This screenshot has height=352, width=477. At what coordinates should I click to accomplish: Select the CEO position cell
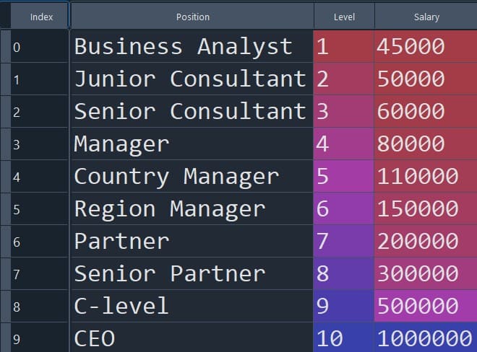pyautogui.click(x=95, y=338)
